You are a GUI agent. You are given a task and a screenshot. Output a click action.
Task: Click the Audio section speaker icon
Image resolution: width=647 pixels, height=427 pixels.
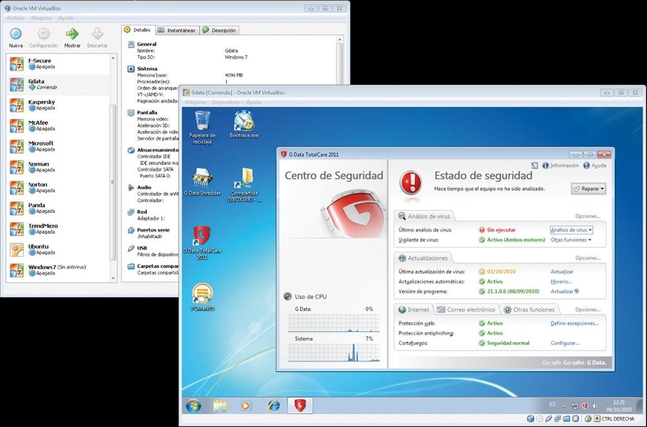click(x=131, y=188)
